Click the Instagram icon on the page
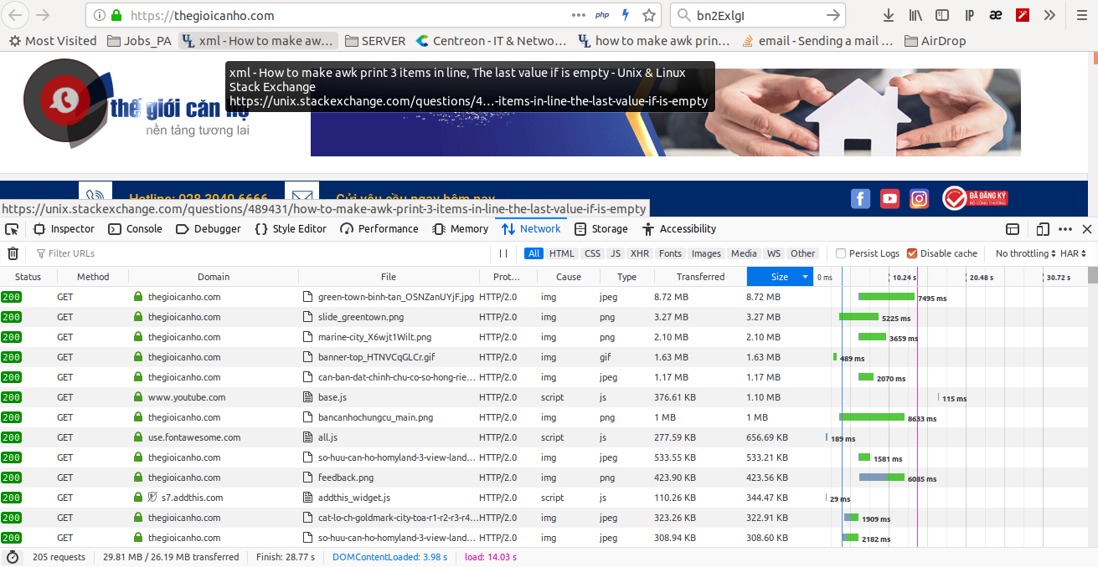 [919, 198]
